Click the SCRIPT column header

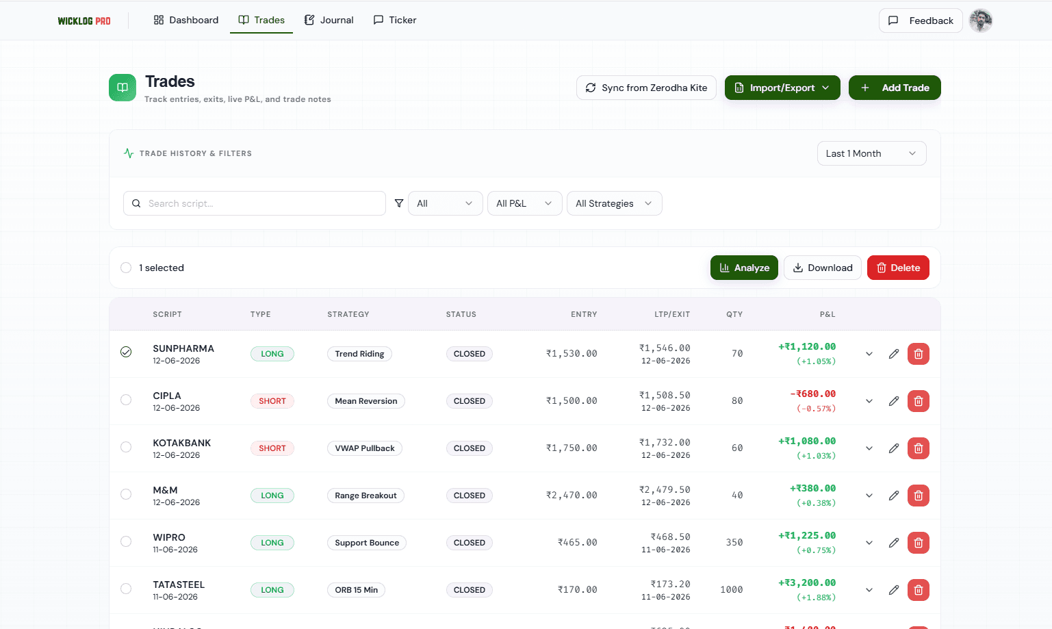coord(168,314)
